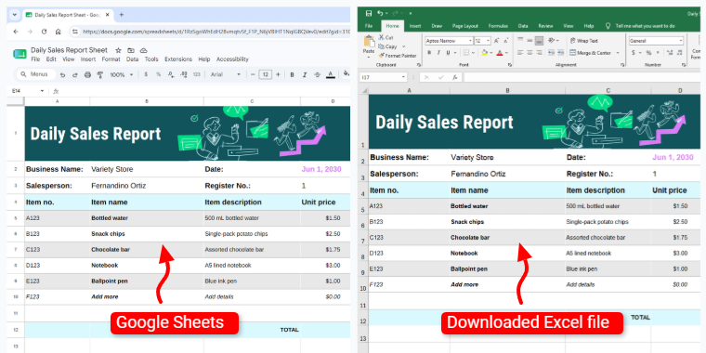Open a new browser tab
The height and width of the screenshot is (353, 706).
[121, 15]
